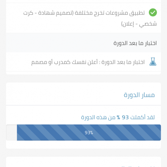The image size is (167, 167).
Task: Open lesson تطبيق مشروعات تخرج مختلفة
Action: tap(83, 18)
